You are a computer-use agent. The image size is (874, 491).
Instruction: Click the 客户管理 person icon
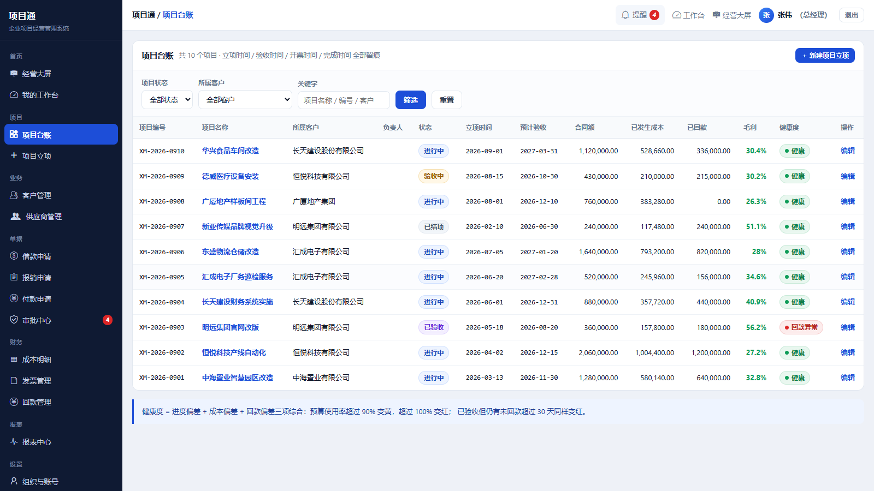(x=14, y=195)
